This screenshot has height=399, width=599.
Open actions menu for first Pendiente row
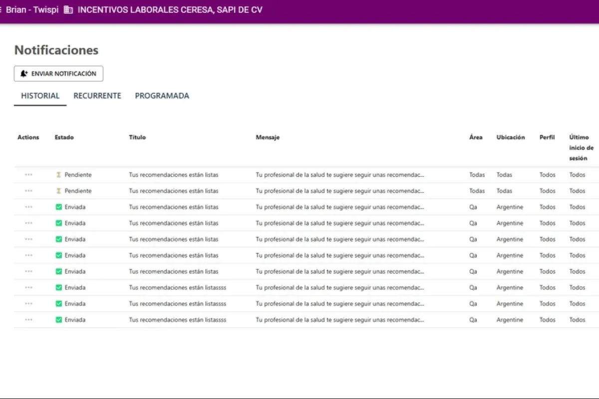(28, 175)
